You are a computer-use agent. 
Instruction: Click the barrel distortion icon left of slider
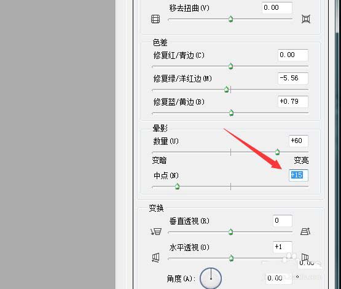click(155, 19)
